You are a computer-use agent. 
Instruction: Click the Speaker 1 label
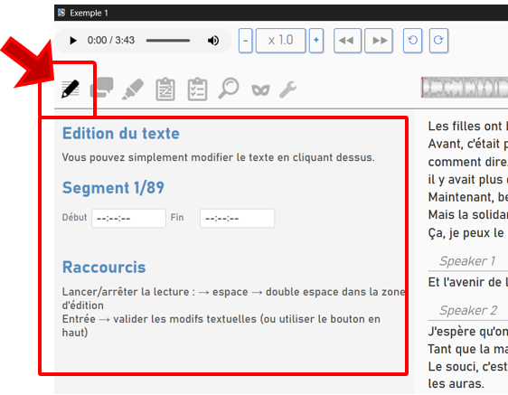pos(466,261)
